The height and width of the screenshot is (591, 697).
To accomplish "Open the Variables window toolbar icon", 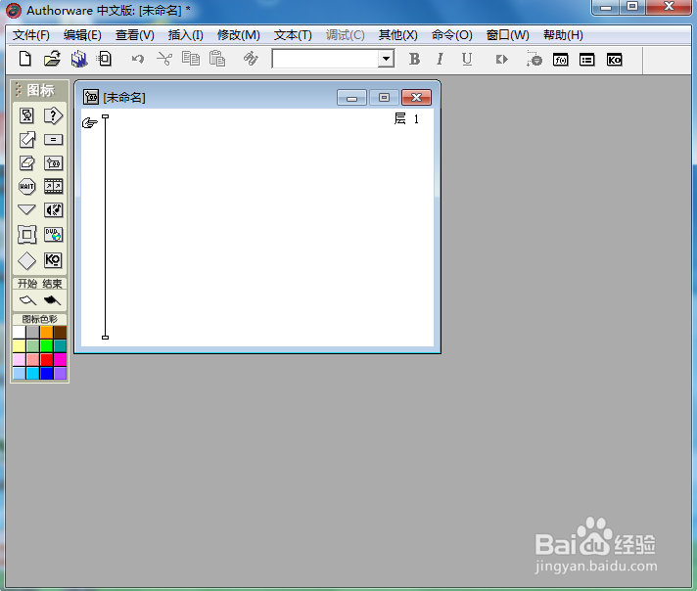I will (x=586, y=60).
